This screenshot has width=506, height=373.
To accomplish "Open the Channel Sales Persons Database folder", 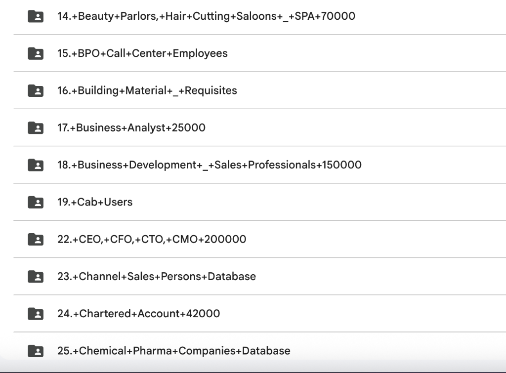I will (x=157, y=277).
